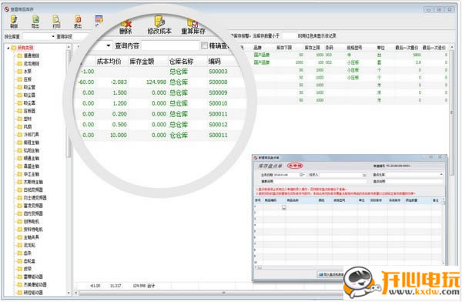This screenshot has width=462, height=302.
Task: Click the 合计 total label in footer
Action: point(152,286)
